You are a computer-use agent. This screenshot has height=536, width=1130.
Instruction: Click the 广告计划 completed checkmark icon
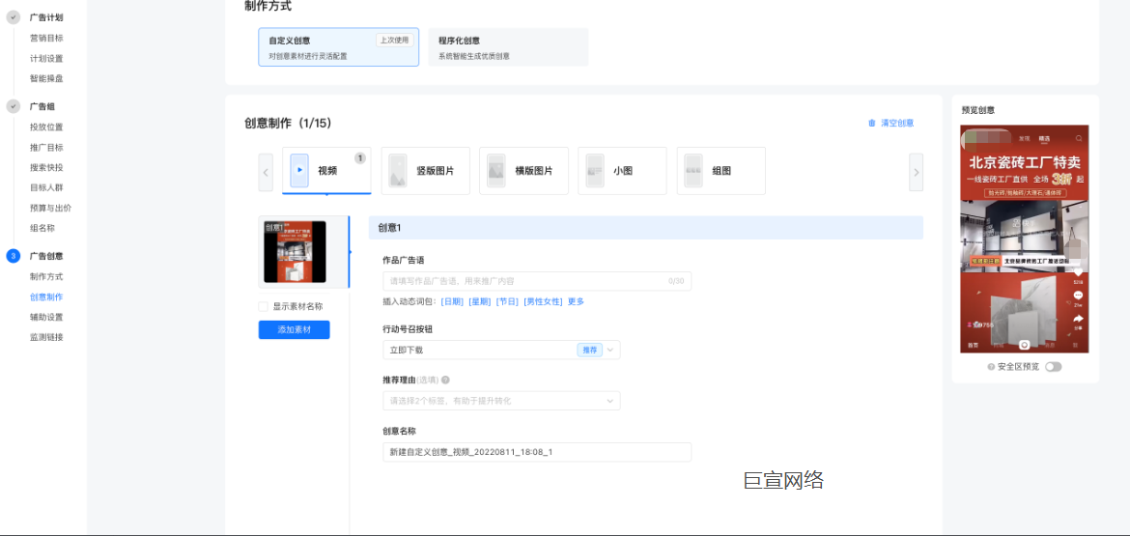13,17
